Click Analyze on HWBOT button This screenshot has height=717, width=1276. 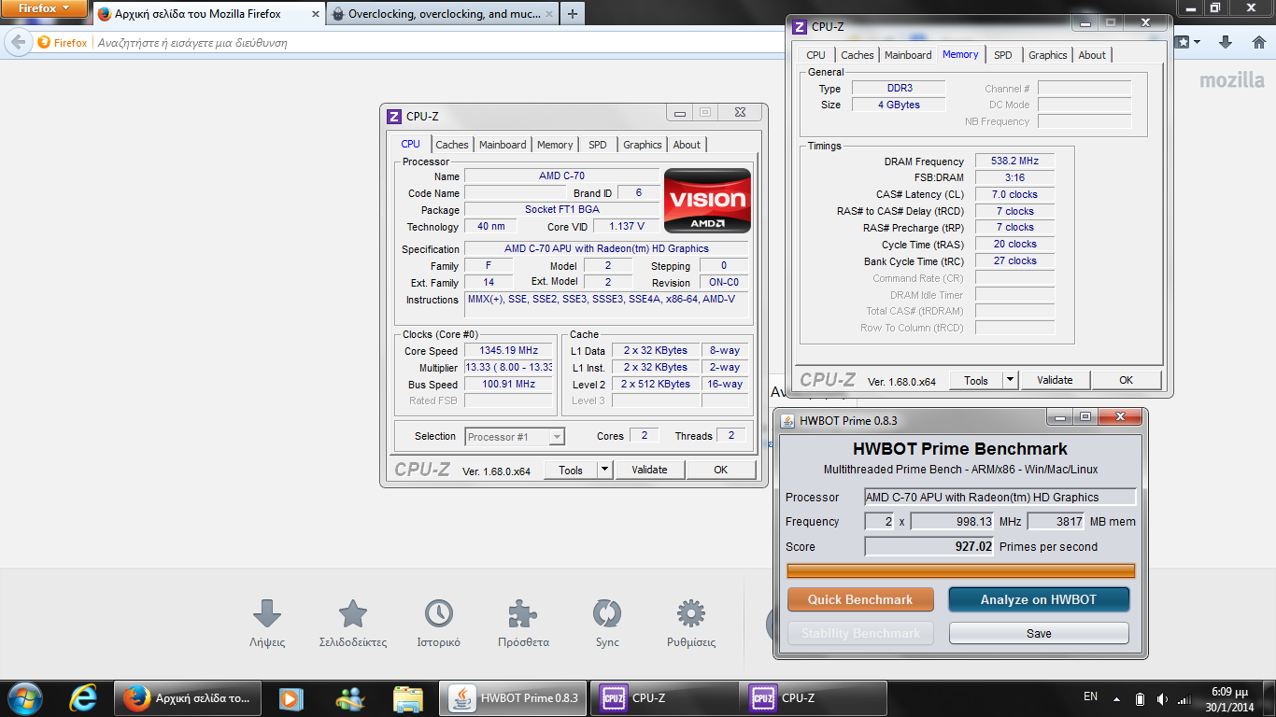point(1039,599)
